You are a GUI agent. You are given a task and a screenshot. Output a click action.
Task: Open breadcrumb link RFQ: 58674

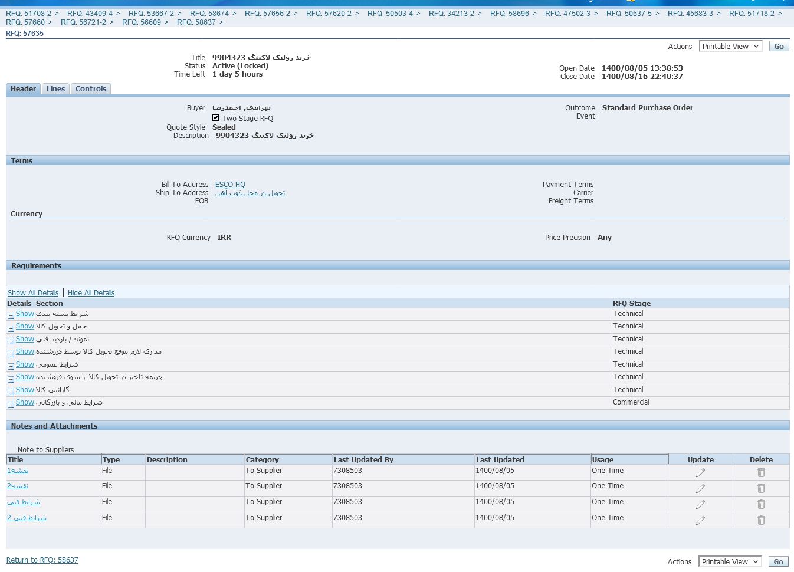209,13
